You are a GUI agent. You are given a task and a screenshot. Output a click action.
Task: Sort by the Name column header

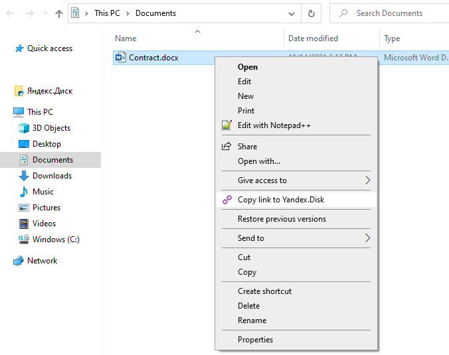(x=126, y=38)
